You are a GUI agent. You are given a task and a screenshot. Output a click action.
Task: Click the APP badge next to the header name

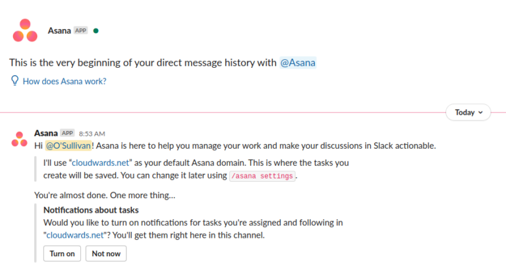click(x=80, y=30)
